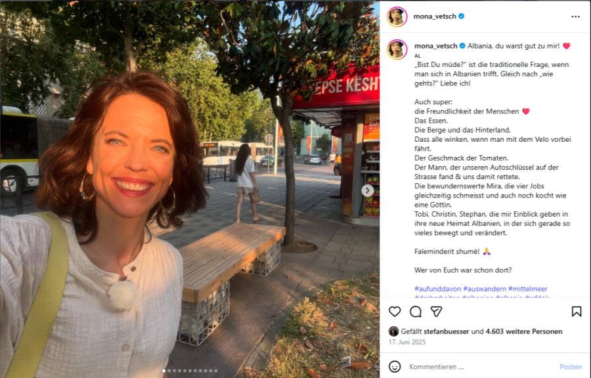Click the 17. Juni 2025 date link
Image resolution: width=591 pixels, height=378 pixels.
[x=407, y=342]
